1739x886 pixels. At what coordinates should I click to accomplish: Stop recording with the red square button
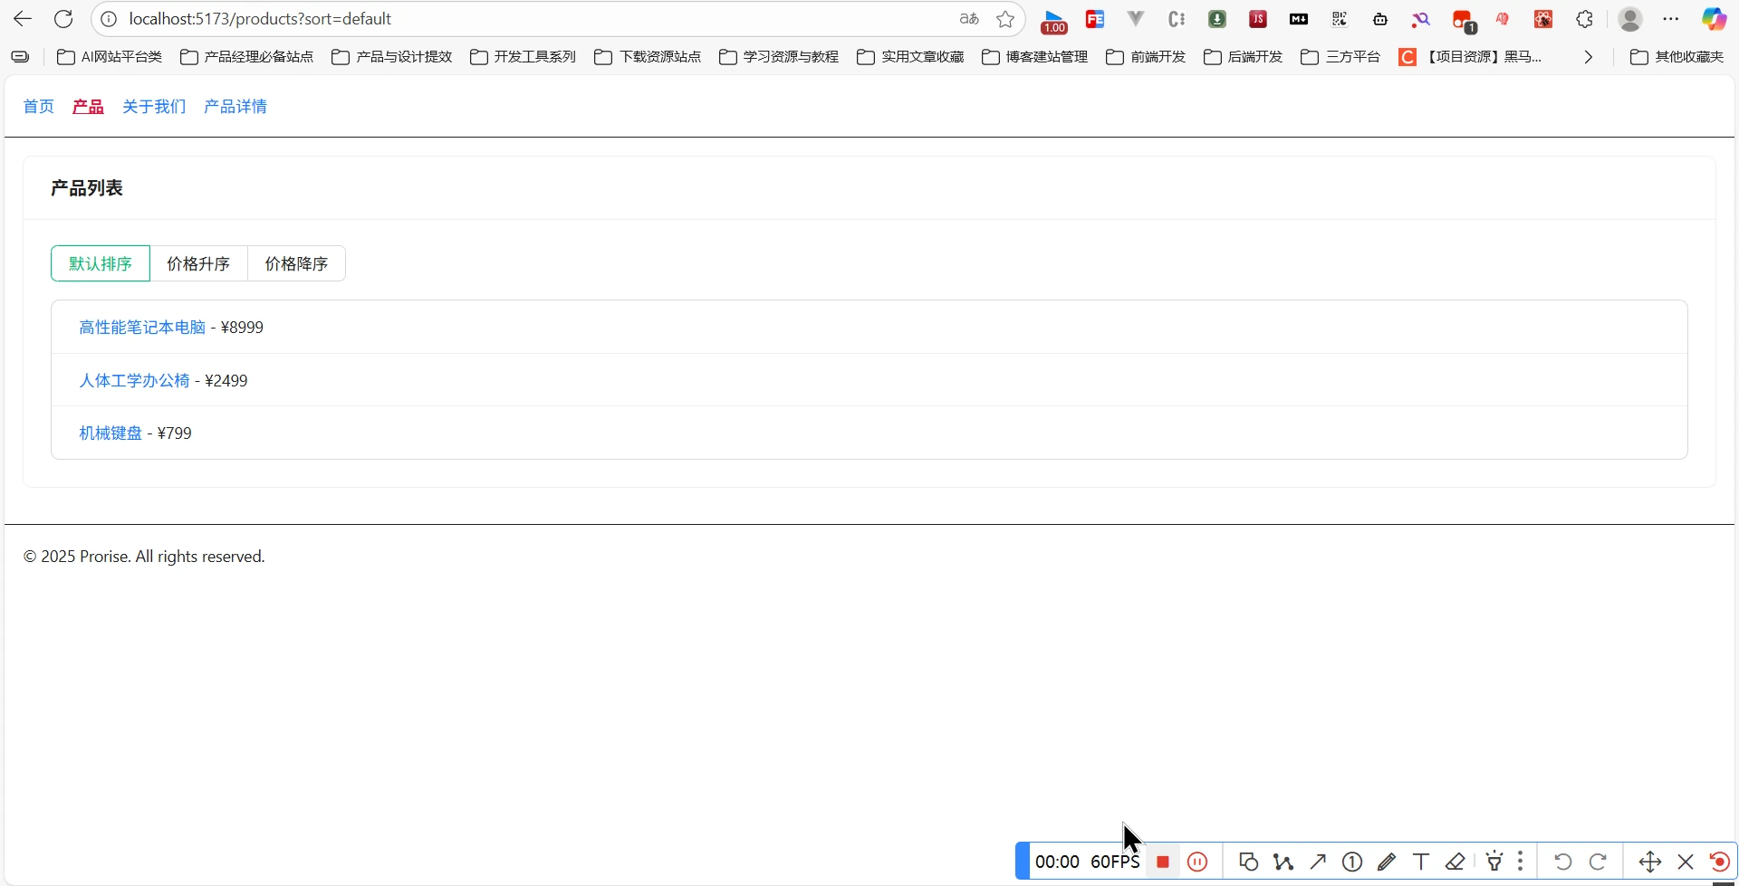1163,862
